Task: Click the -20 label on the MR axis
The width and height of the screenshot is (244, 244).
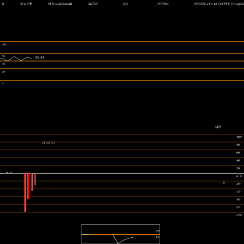Action: (x=238, y=184)
